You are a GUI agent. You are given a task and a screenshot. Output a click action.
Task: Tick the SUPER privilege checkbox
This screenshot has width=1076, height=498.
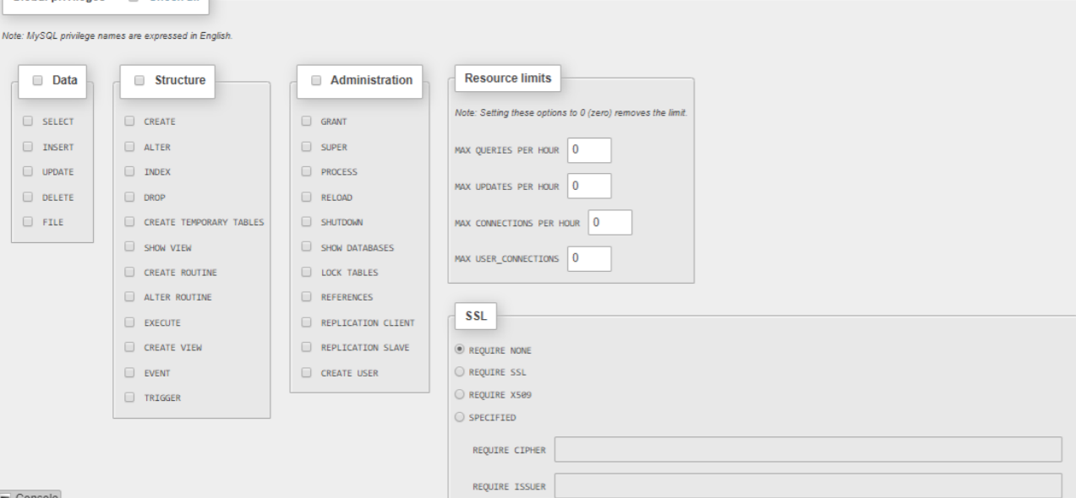(x=307, y=147)
